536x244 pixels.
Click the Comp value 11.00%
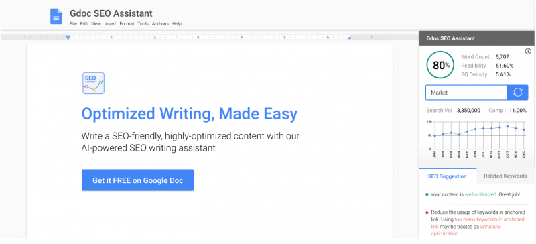click(x=518, y=110)
